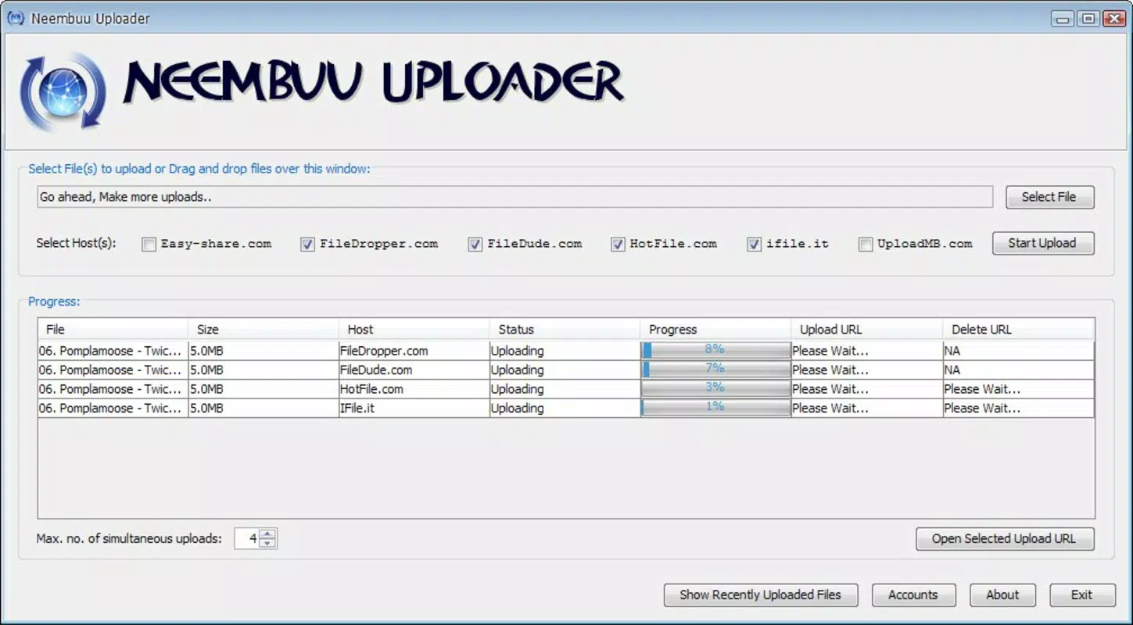Click the Upload URL column header

coord(866,329)
